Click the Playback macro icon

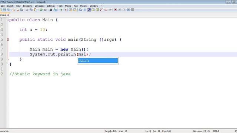click(124, 10)
